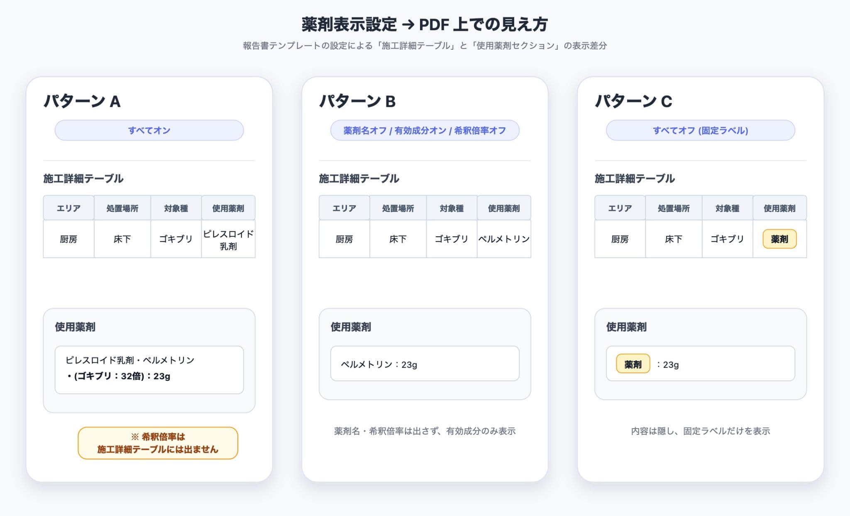Click the すべてオン pill in Pattern A

[149, 130]
